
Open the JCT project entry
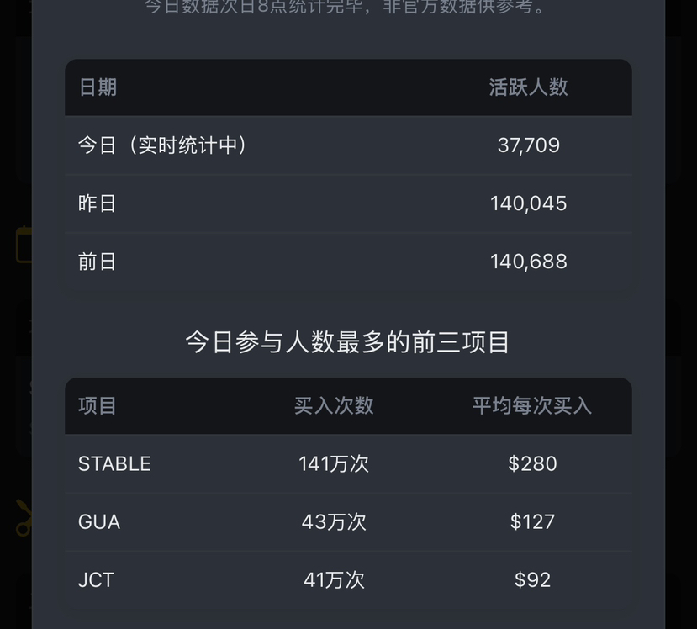pos(96,580)
